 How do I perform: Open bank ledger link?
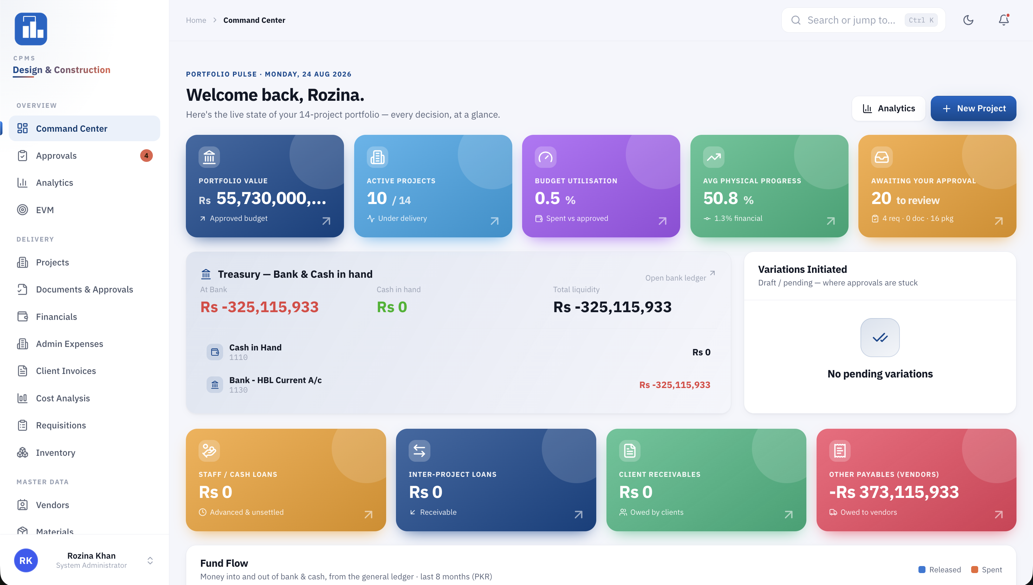(680, 277)
